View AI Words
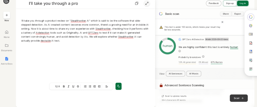The width and height of the screenshot is (257, 107). 194,74
